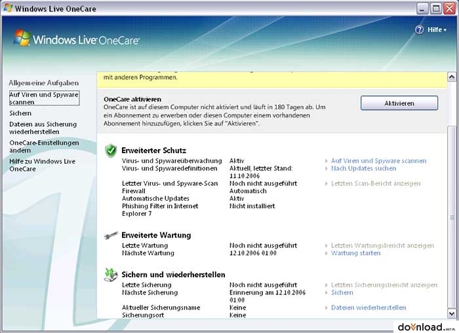Click the Nächste Wartung date 12.10.2006 01:00
Viewport: 459px width, 333px height.
[253, 253]
